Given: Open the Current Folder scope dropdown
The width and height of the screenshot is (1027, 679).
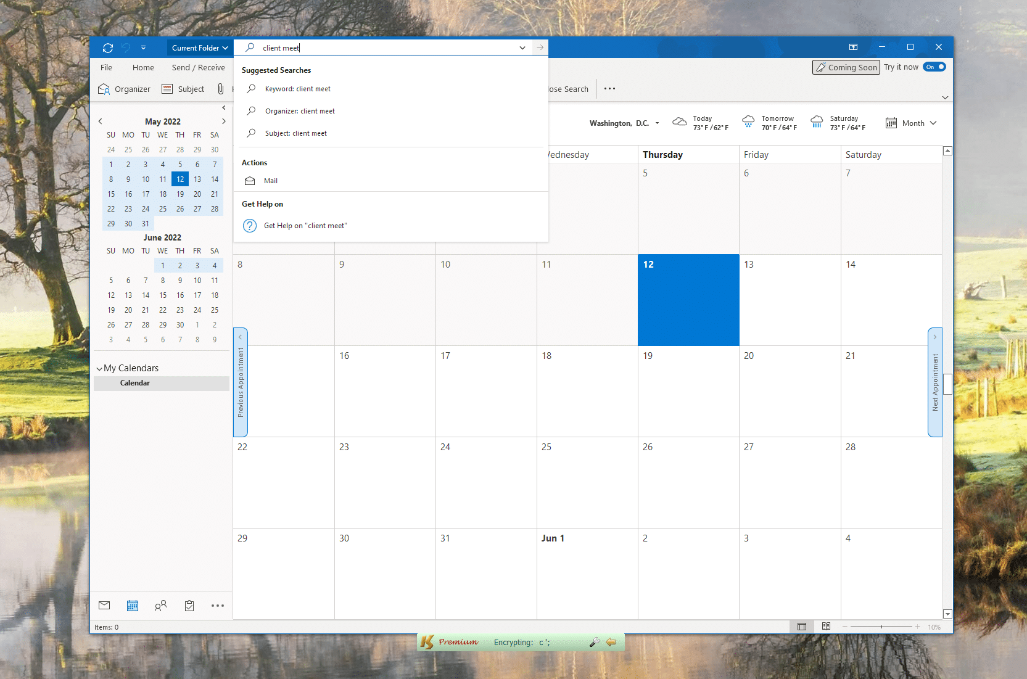Looking at the screenshot, I should 199,47.
